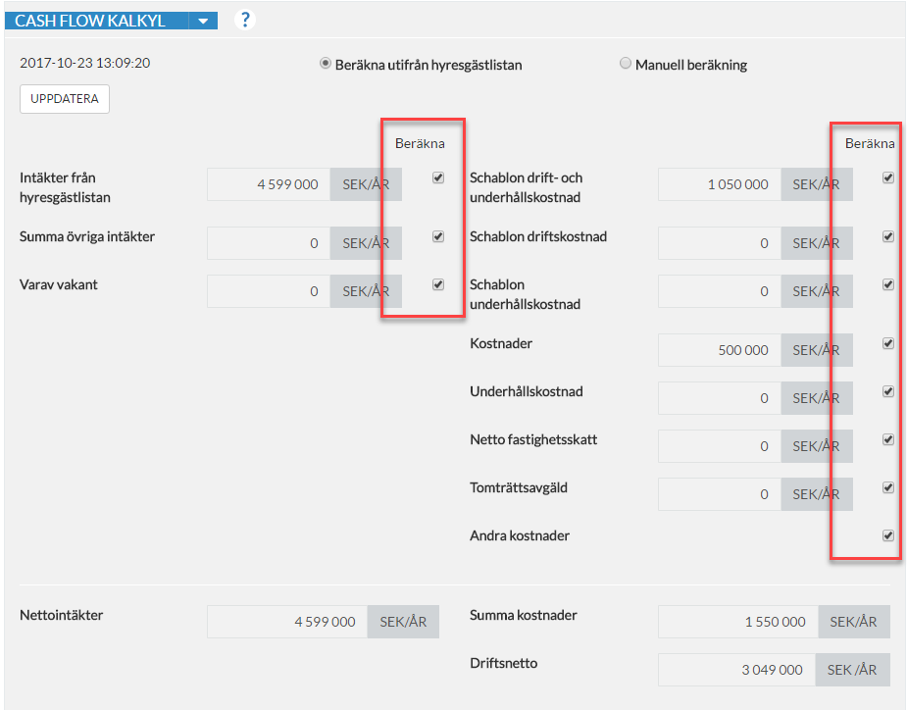
Task: Click the Intäkter från hyresgästlistan amount field
Action: 269,184
